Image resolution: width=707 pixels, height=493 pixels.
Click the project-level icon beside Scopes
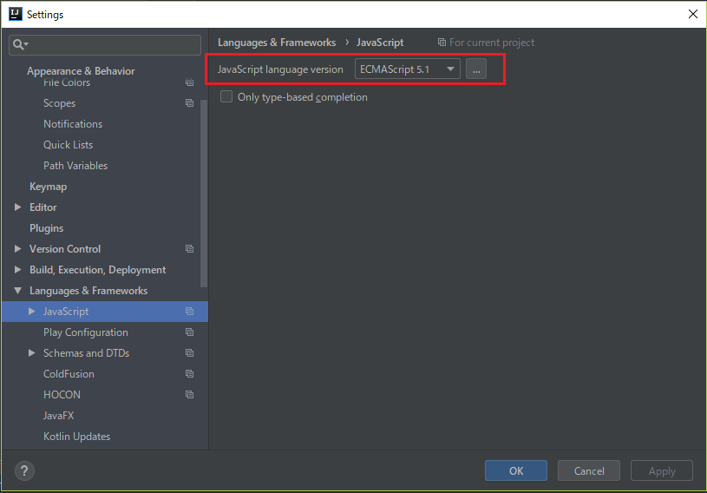click(189, 103)
